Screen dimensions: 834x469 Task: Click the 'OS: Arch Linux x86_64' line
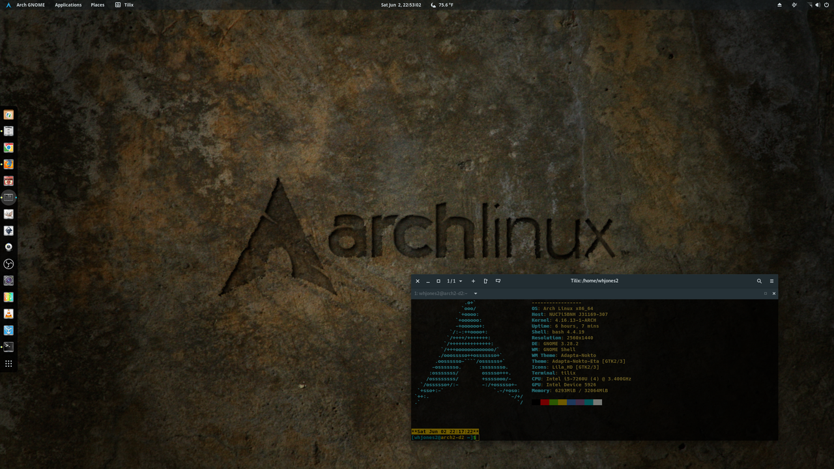pyautogui.click(x=562, y=309)
